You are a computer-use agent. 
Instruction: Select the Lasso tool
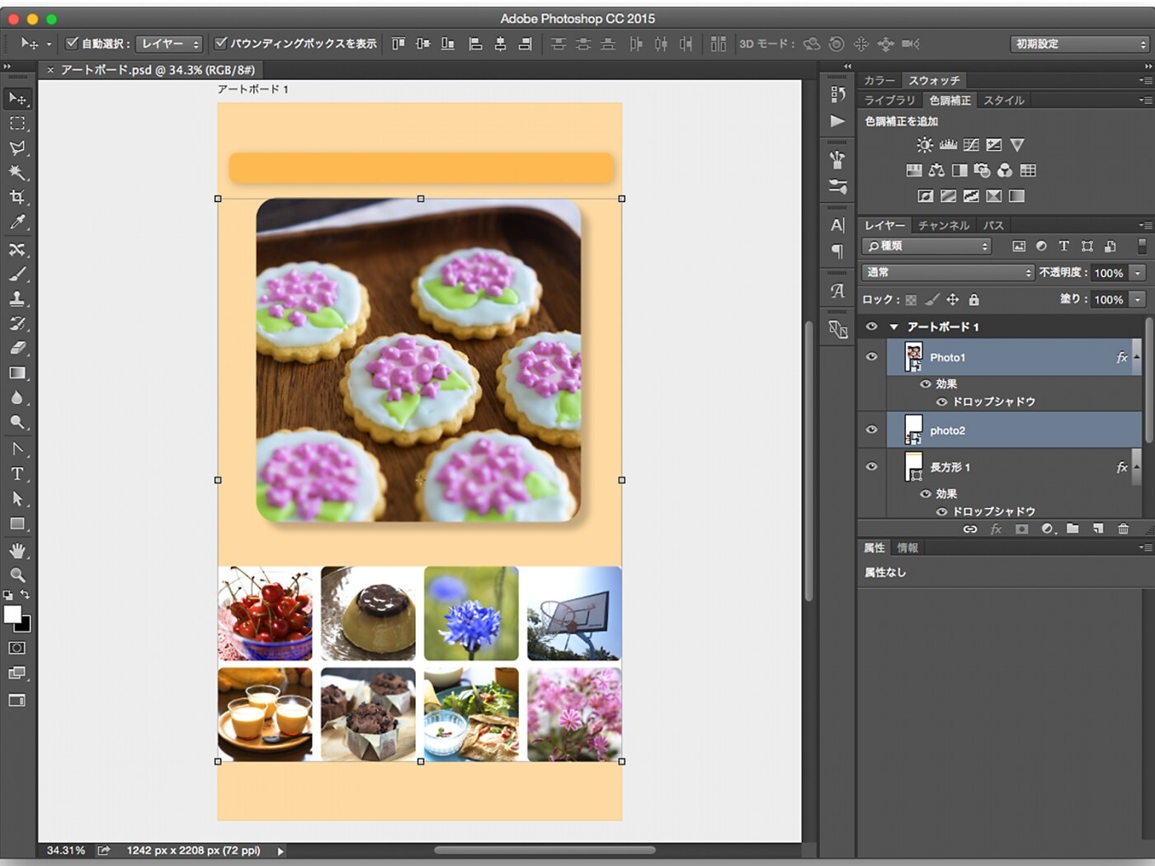coord(16,148)
